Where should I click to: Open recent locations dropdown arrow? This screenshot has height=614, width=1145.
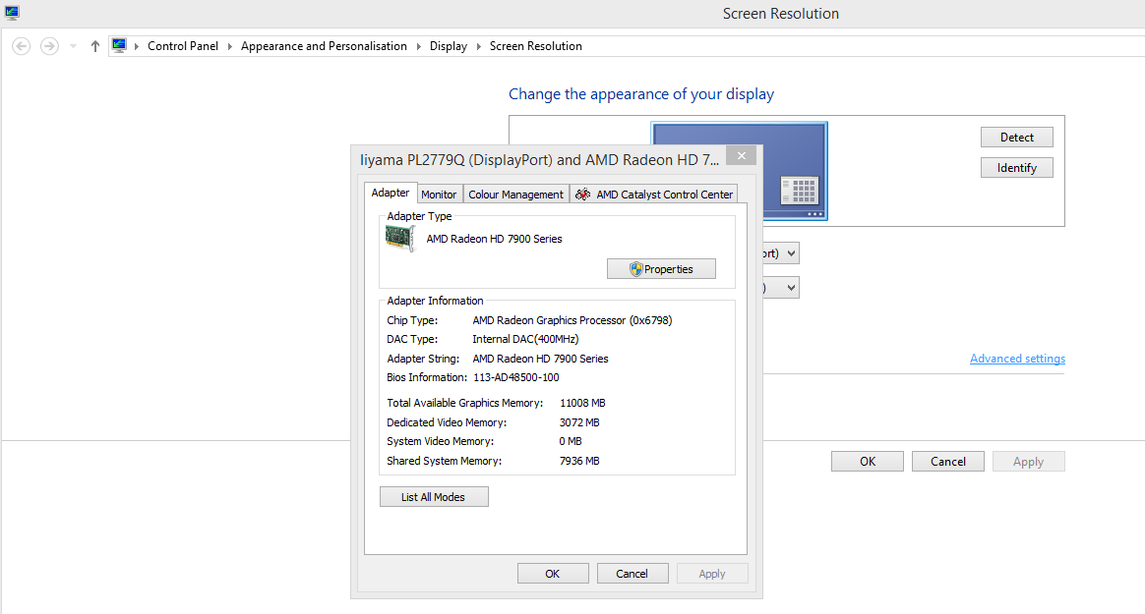point(73,46)
